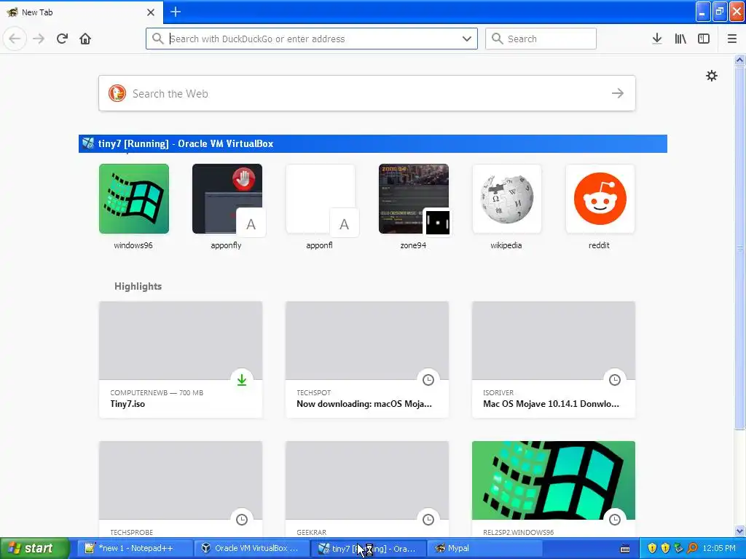
Task: Click the DuckDuckGo logo in search box
Action: point(117,93)
